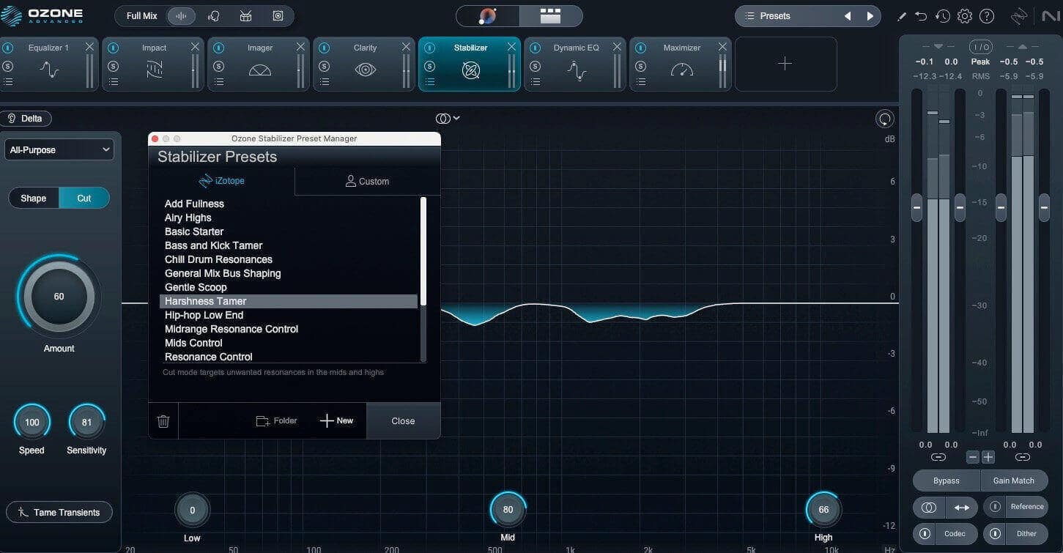Click the Gain Match button

1014,480
